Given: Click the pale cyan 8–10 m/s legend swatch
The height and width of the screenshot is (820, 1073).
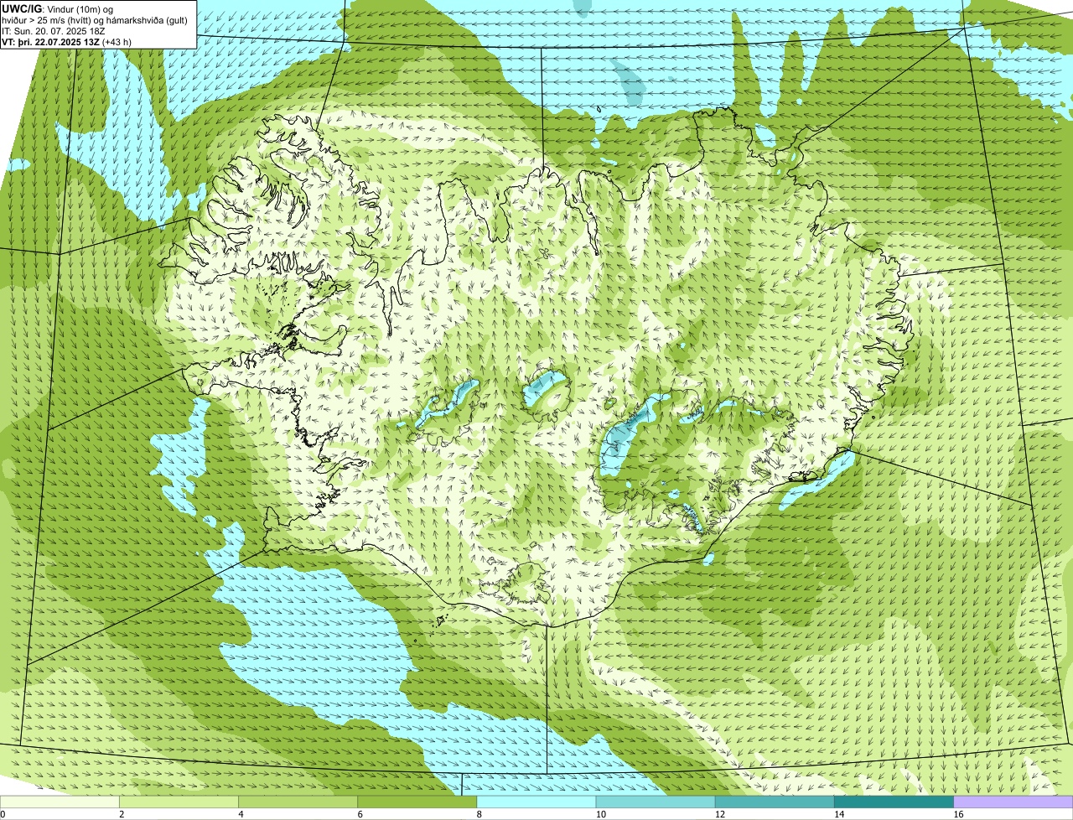Looking at the screenshot, I should point(536,802).
